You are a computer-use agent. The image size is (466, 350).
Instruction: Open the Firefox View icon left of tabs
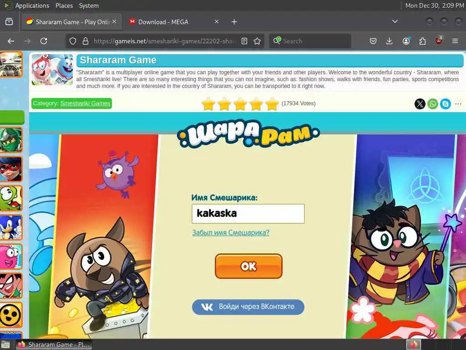(9, 22)
